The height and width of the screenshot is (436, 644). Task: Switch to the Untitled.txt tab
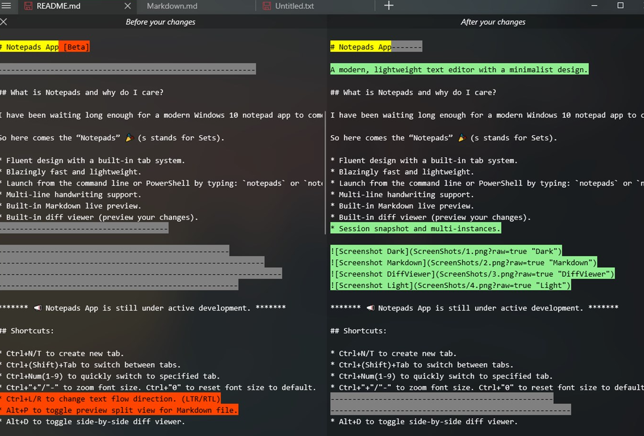coord(294,6)
